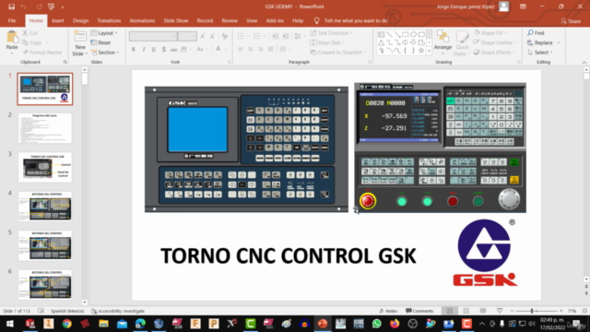590x332 pixels.
Task: Click Accessibility: Investigate status
Action: [x=118, y=311]
